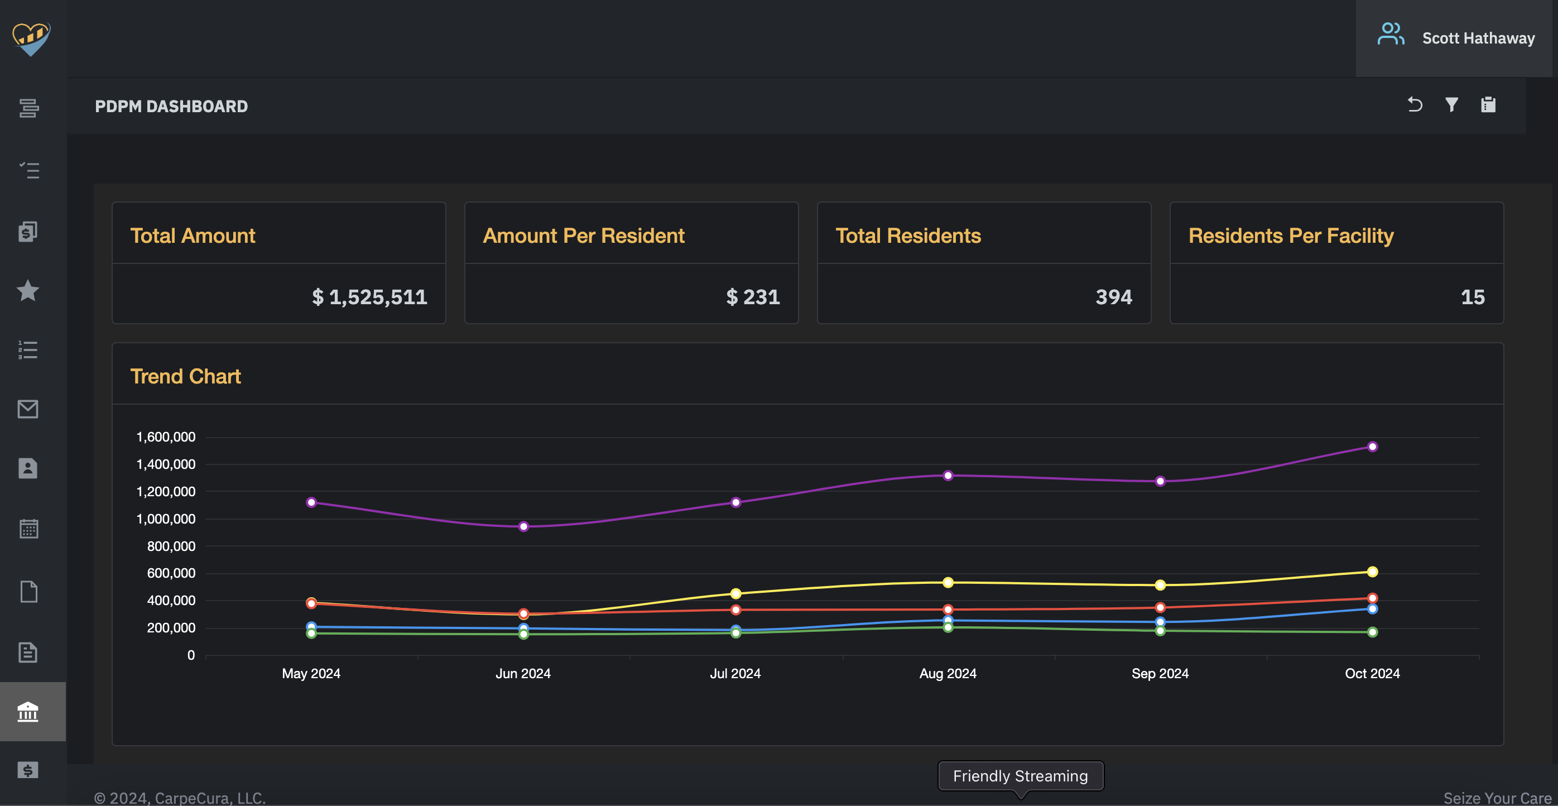Click the purple Sep 2024 data point

point(1160,481)
